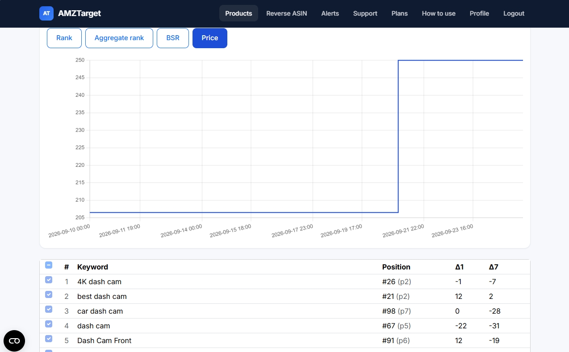
Task: Uncheck the car dash cam checkbox
Action: tap(49, 309)
